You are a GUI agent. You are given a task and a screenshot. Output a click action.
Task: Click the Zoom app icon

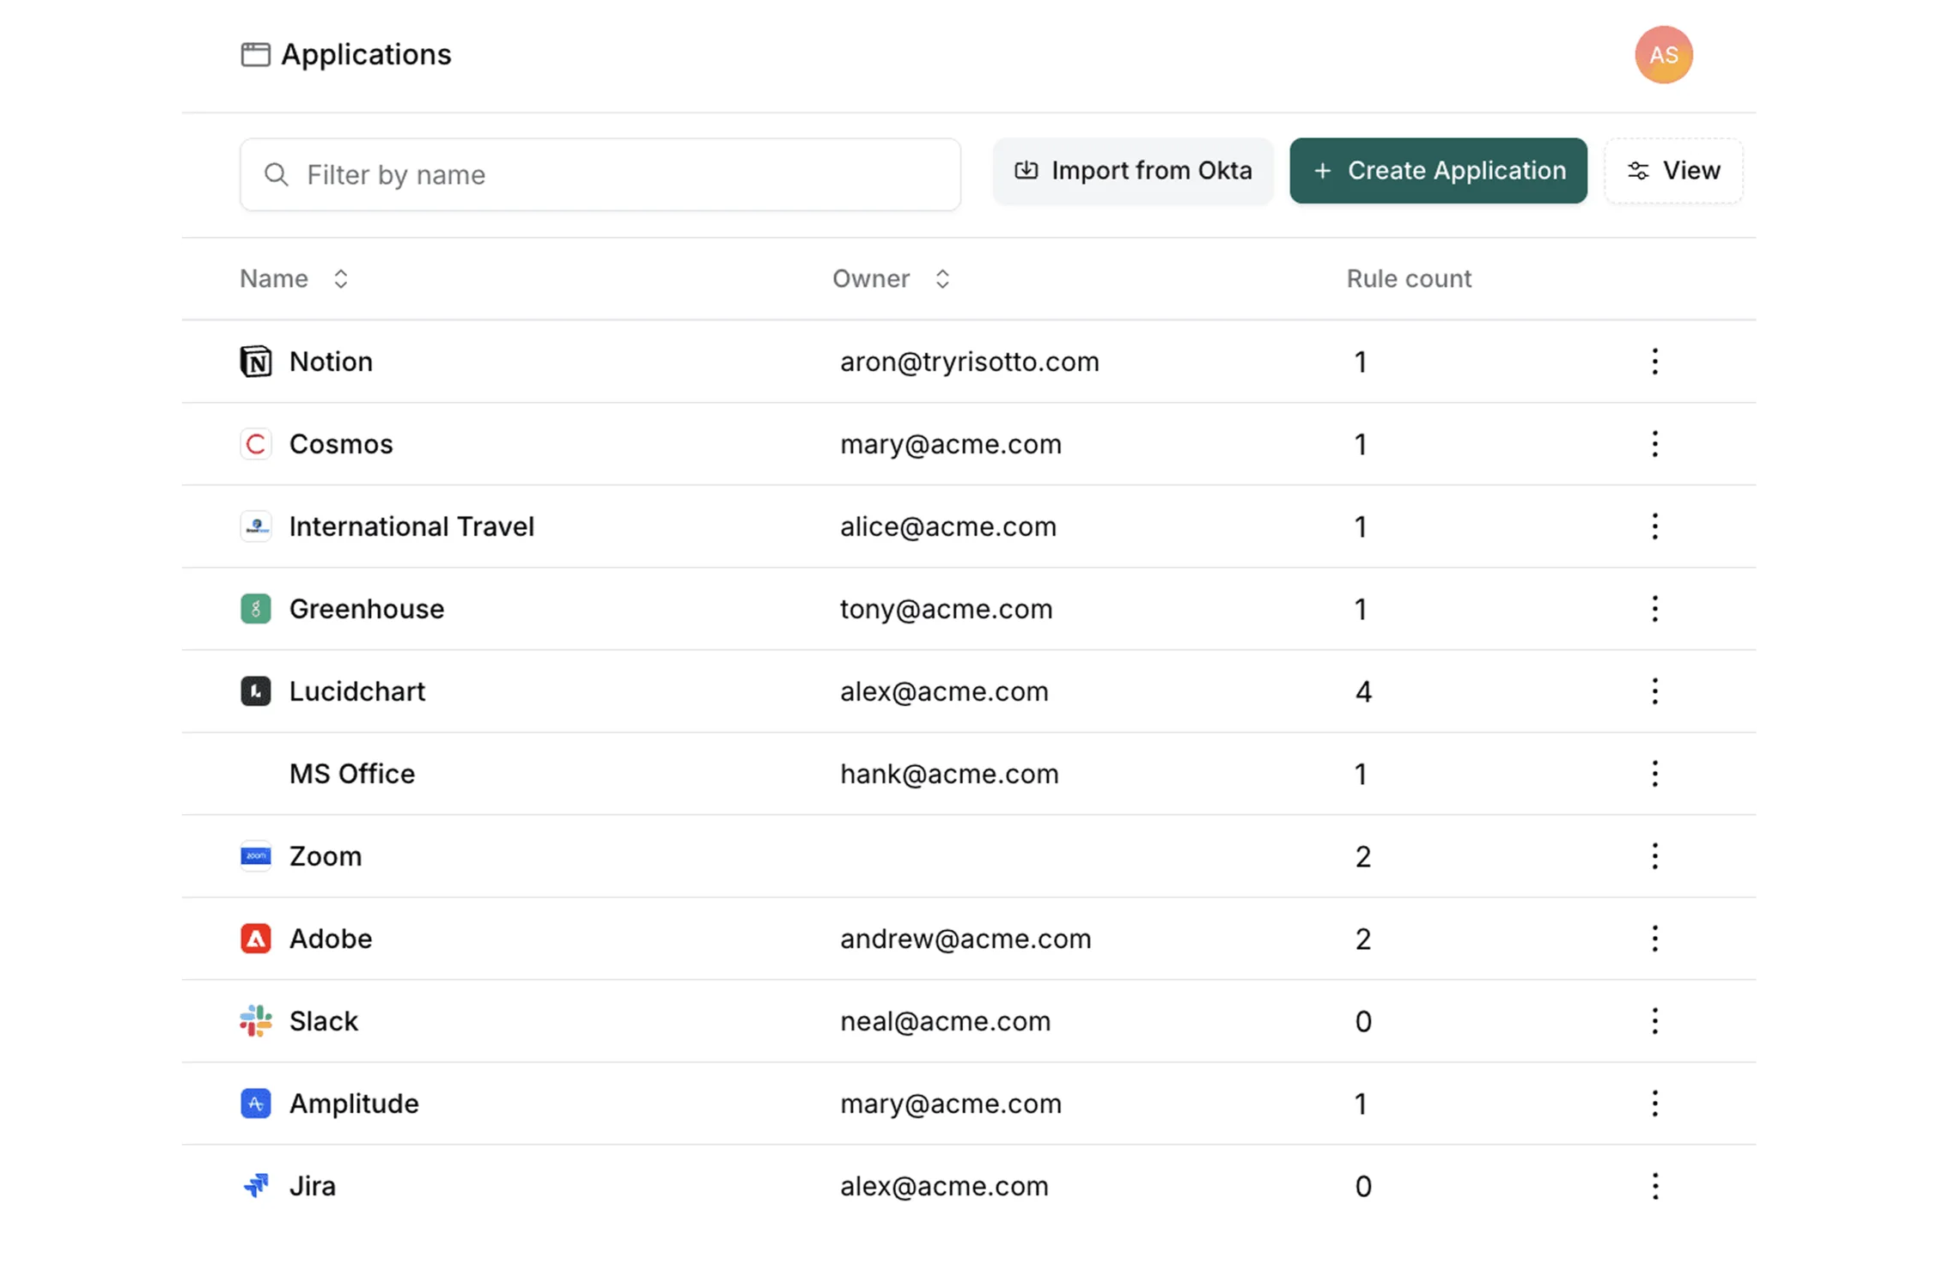click(x=255, y=856)
